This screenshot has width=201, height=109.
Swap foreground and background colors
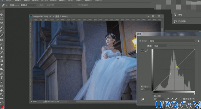pyautogui.click(x=3, y=102)
